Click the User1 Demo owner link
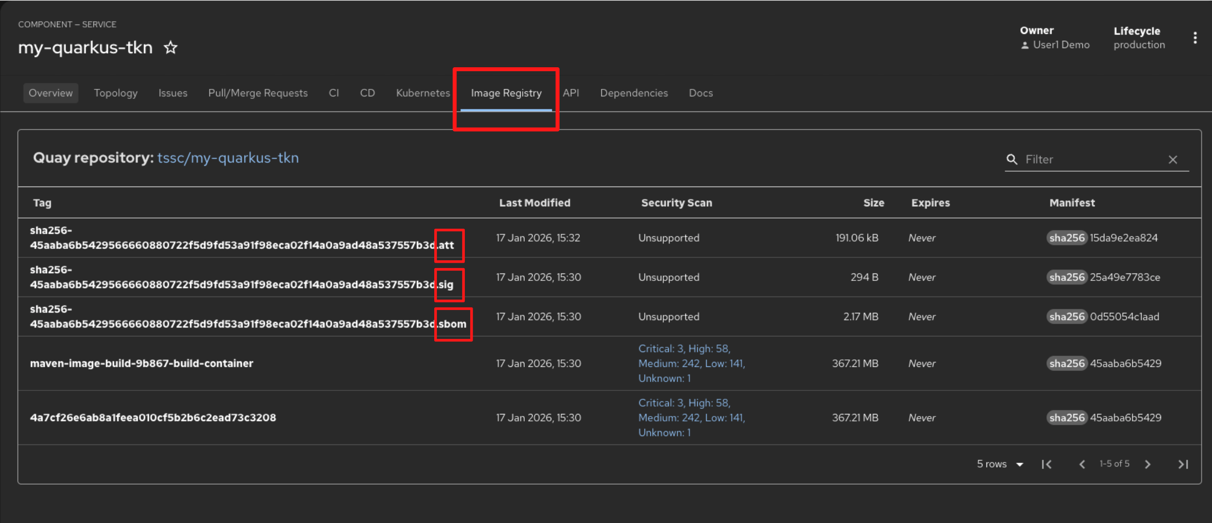This screenshot has height=523, width=1212. point(1061,45)
